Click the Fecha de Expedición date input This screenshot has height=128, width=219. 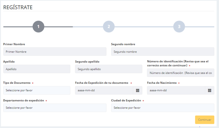pyautogui.click(x=104, y=90)
